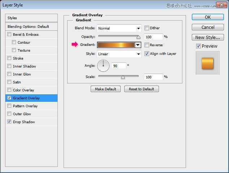Click the orange gradient swatch
The width and height of the screenshot is (229, 173).
coord(116,45)
